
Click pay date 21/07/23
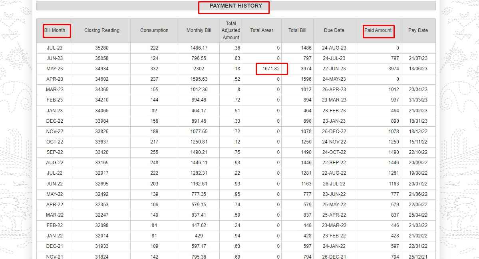(418, 58)
